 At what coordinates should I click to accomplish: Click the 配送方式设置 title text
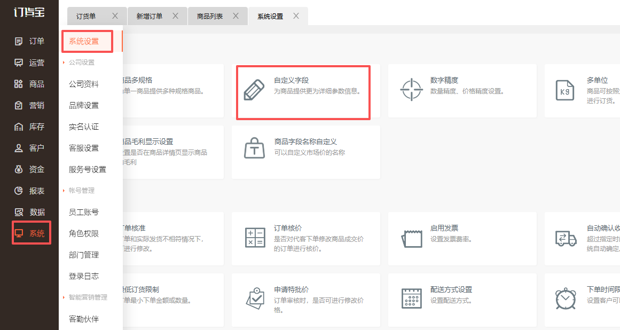coord(451,289)
